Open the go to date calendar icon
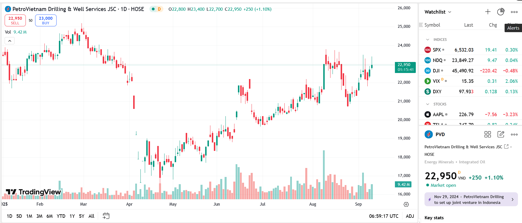This screenshot has height=223, width=522. click(106, 216)
